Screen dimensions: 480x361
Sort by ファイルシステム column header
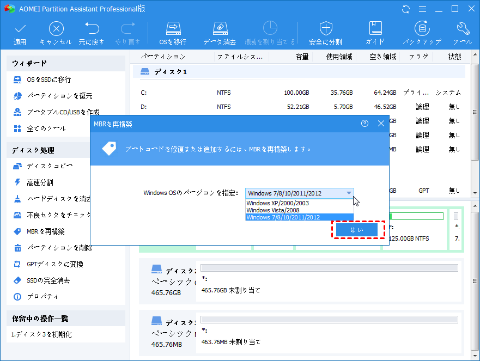point(240,57)
